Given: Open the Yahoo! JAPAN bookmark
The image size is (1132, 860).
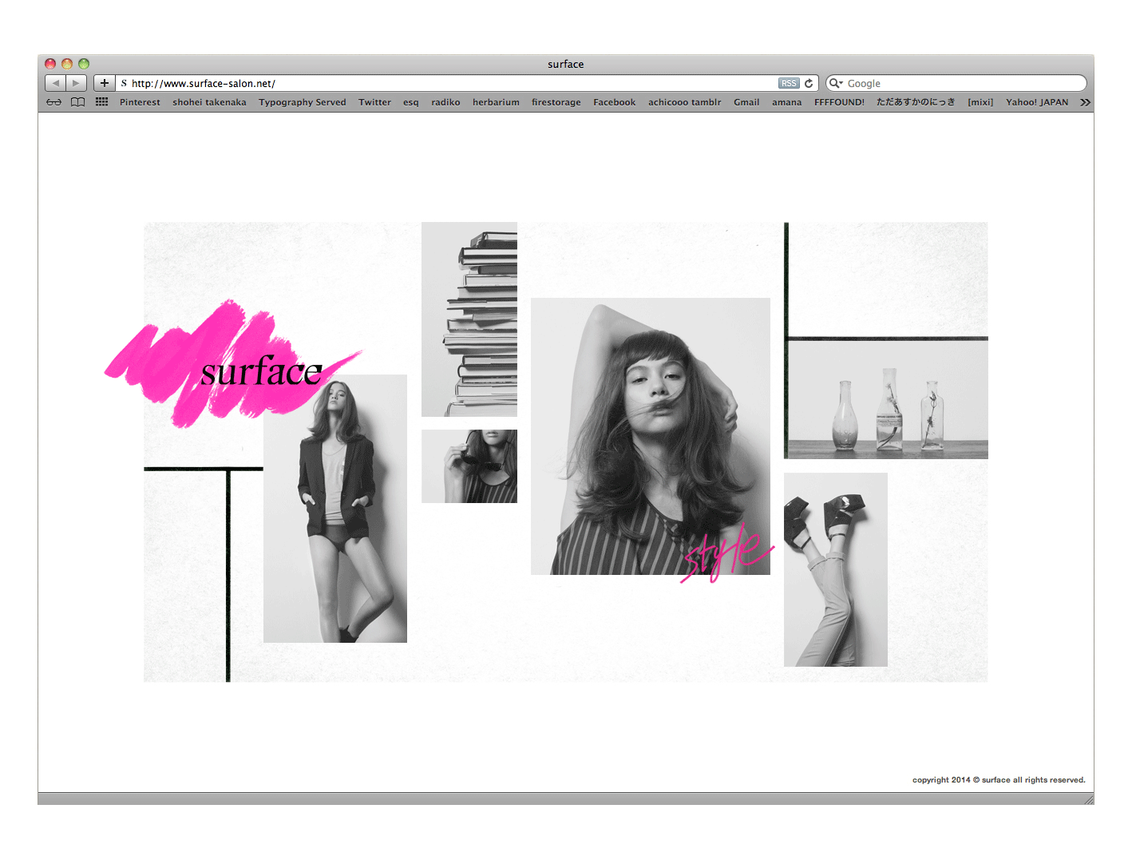Looking at the screenshot, I should (x=1037, y=102).
